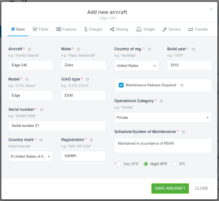Click the info icon beside Country of reg.

[149, 49]
